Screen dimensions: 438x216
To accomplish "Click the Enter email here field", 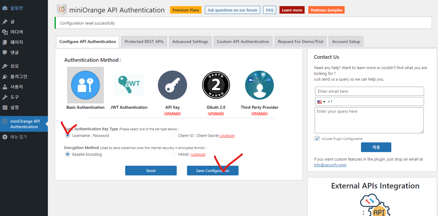I will click(369, 91).
